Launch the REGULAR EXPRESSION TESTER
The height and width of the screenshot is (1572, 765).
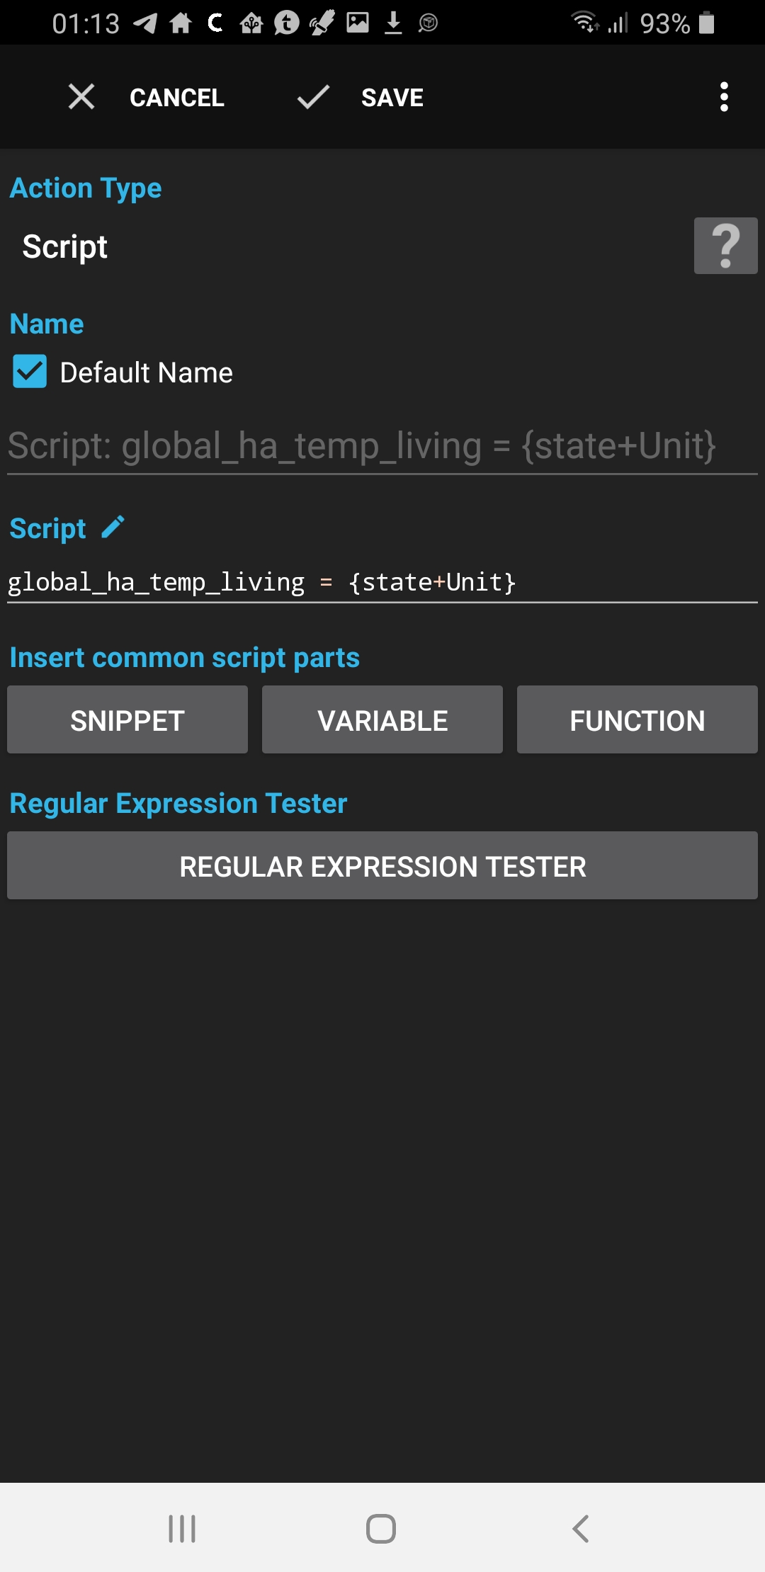pos(382,865)
